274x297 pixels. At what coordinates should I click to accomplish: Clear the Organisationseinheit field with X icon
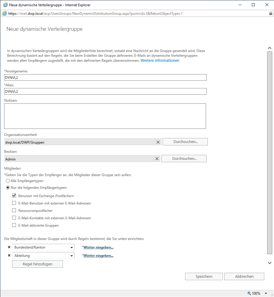[158, 142]
